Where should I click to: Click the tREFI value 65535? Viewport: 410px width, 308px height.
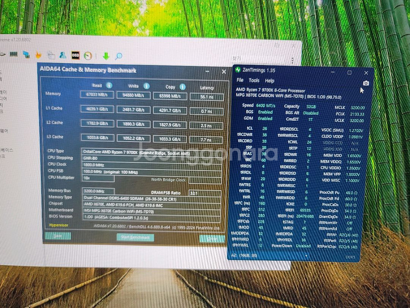tap(305, 210)
